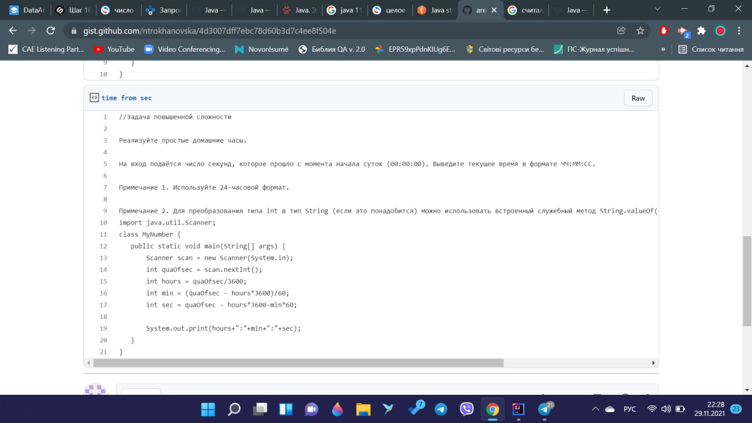
Task: Open the Chrome profile avatar menu
Action: pyautogui.click(x=720, y=31)
